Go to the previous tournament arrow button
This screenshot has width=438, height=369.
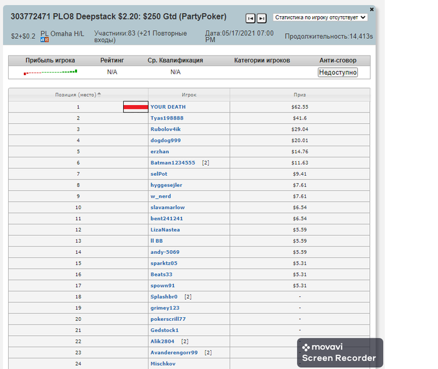(x=250, y=19)
